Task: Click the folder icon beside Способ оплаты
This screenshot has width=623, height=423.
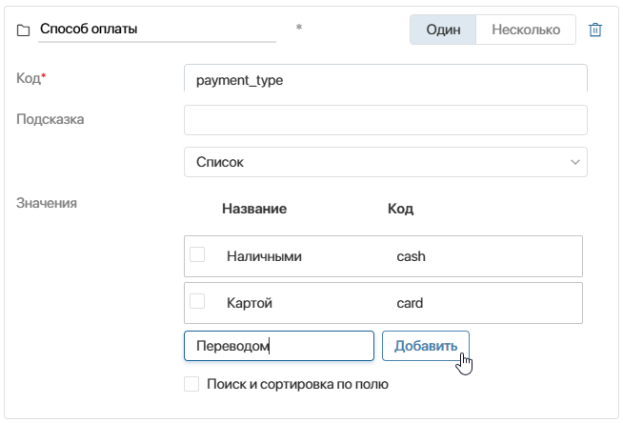Action: pos(23,30)
